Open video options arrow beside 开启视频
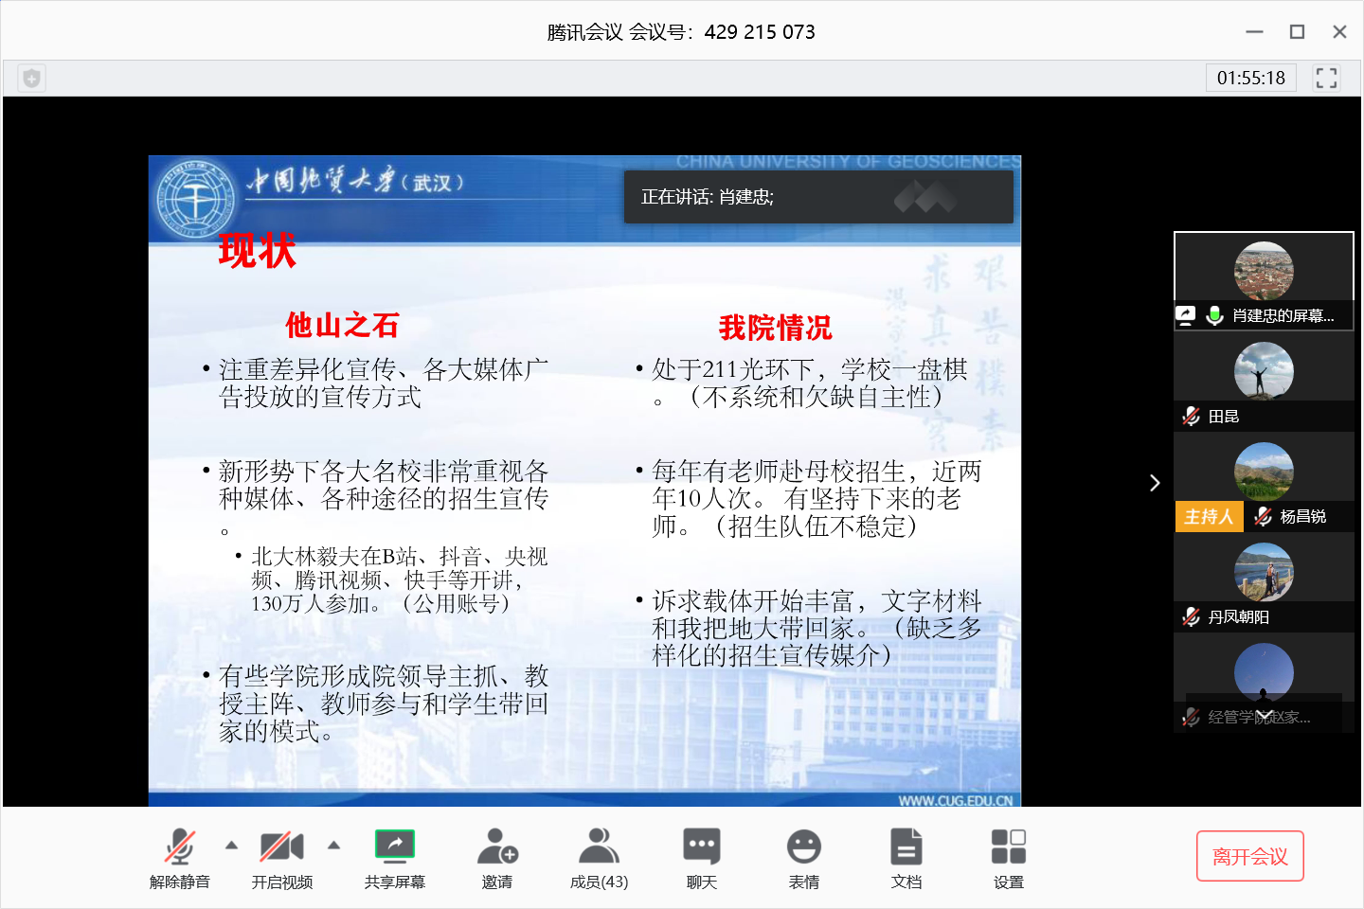 pos(333,845)
